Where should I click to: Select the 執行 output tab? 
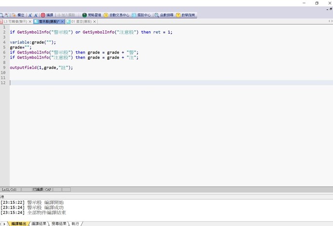pyautogui.click(x=75, y=224)
